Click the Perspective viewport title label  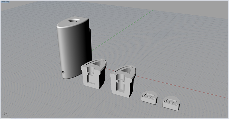click(5, 2)
